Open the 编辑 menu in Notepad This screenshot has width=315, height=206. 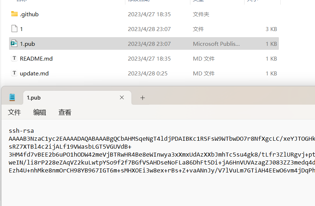click(x=40, y=113)
